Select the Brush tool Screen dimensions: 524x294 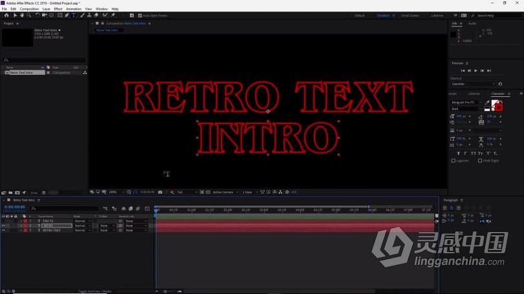point(82,15)
